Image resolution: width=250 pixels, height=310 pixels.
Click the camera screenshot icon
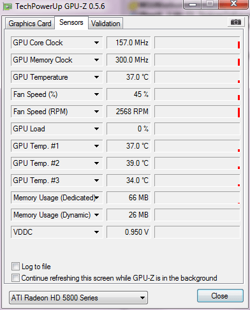pyautogui.click(x=235, y=22)
